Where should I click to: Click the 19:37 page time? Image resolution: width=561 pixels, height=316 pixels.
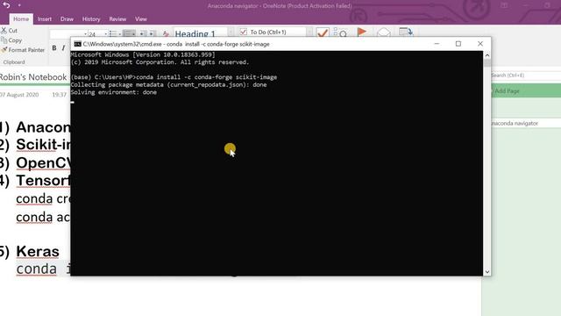(59, 95)
